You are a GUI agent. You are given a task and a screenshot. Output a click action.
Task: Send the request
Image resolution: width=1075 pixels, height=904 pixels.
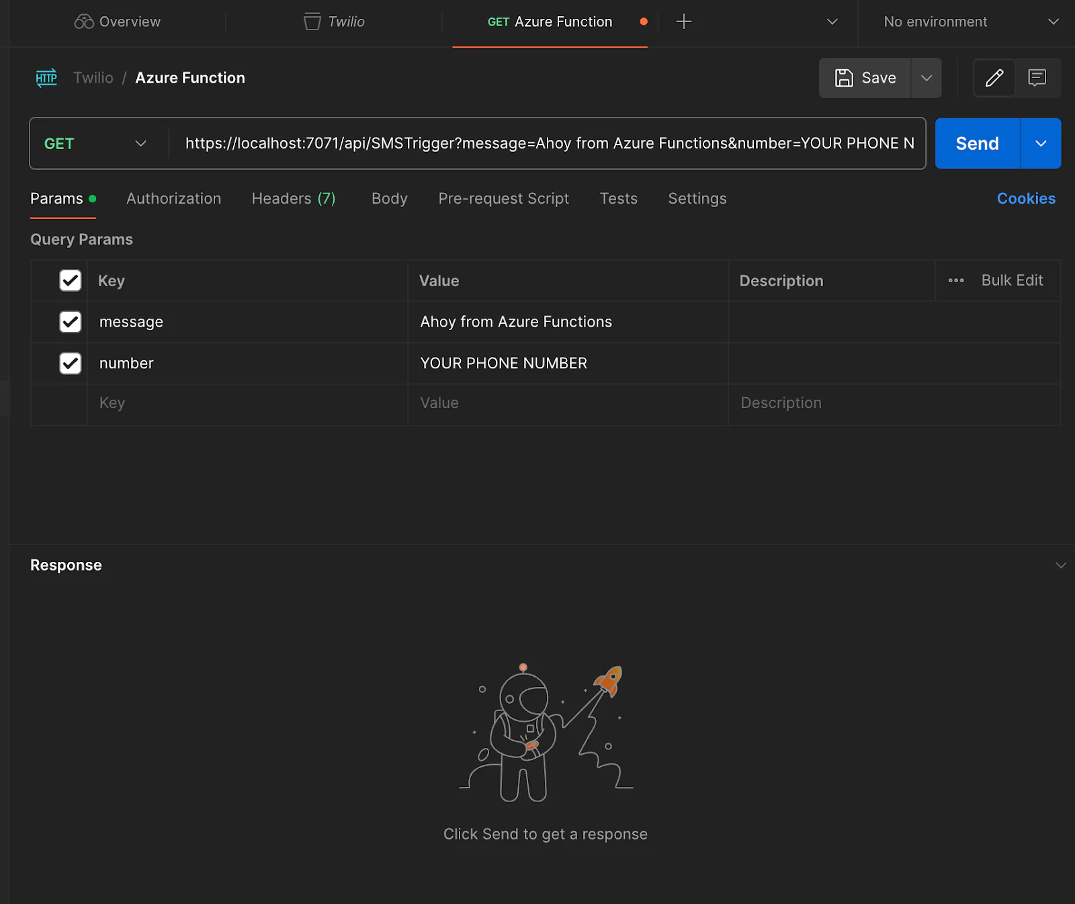(x=978, y=144)
